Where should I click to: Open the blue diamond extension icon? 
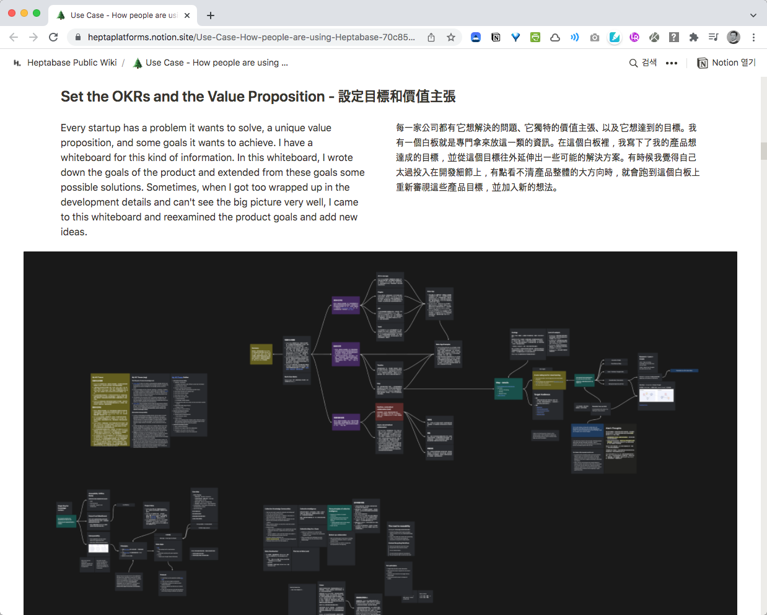point(515,37)
